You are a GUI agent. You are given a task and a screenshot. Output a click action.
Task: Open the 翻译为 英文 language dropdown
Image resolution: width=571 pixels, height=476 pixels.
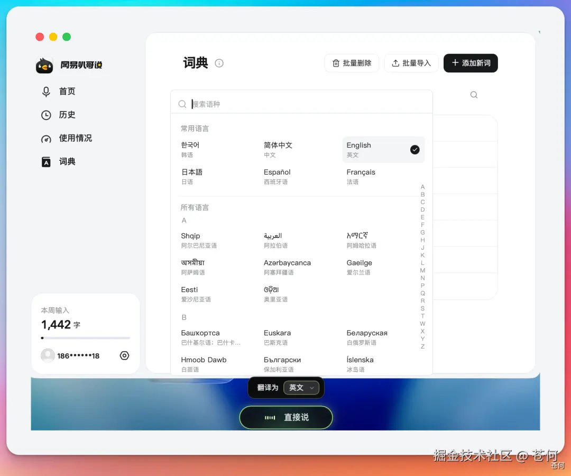[x=301, y=388]
